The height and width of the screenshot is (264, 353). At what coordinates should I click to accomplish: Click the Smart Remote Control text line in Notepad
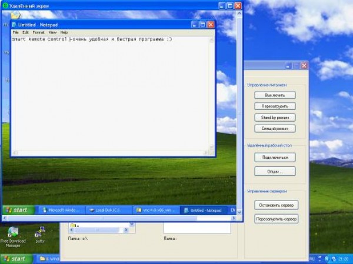click(92, 39)
